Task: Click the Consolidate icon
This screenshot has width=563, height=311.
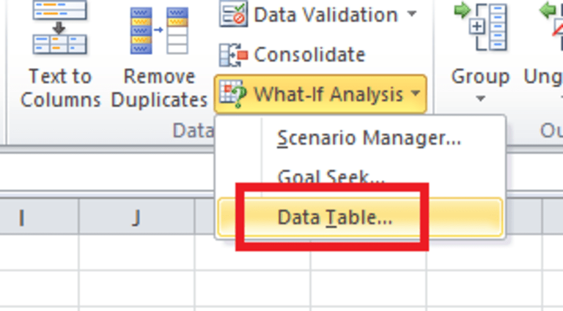Action: 233,55
